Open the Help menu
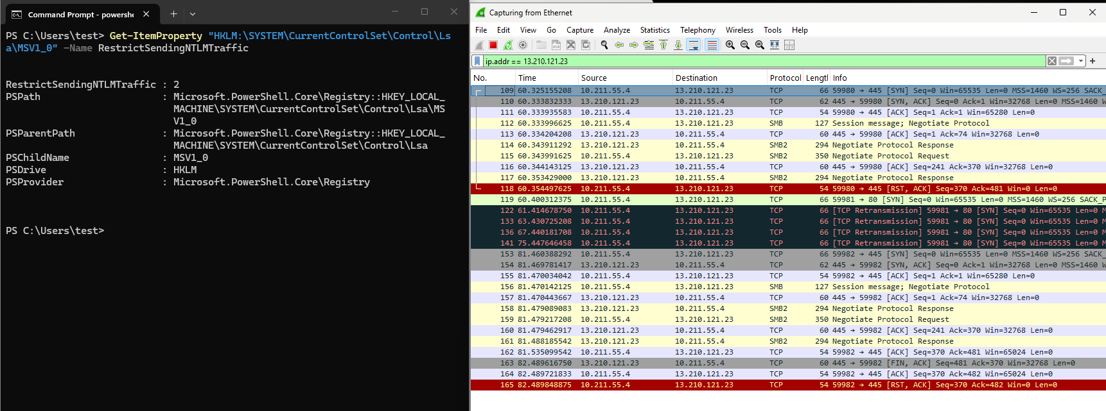 tap(800, 30)
